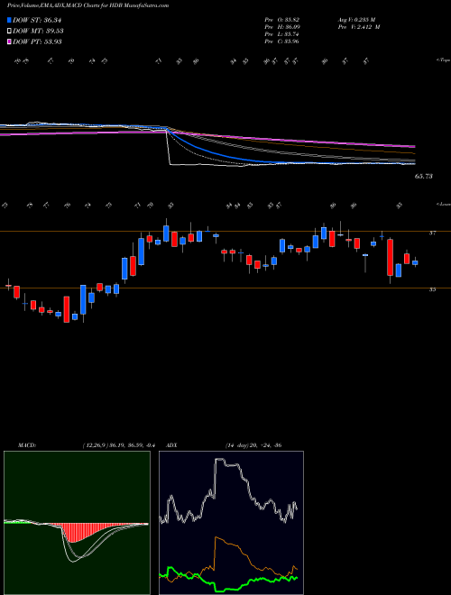Click the 'ADX' panel label
This screenshot has width=451, height=595.
tap(171, 445)
